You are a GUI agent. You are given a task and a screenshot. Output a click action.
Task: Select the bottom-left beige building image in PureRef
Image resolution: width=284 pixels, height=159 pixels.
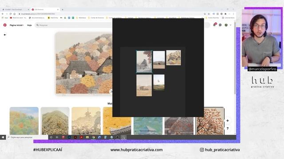tap(144, 85)
